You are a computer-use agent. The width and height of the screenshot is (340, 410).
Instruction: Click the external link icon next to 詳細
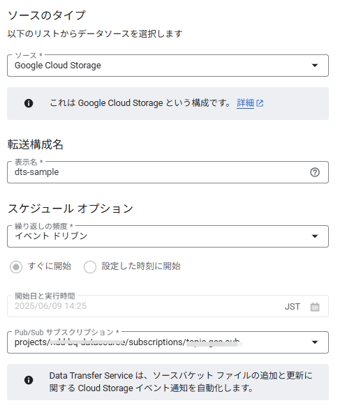point(260,103)
